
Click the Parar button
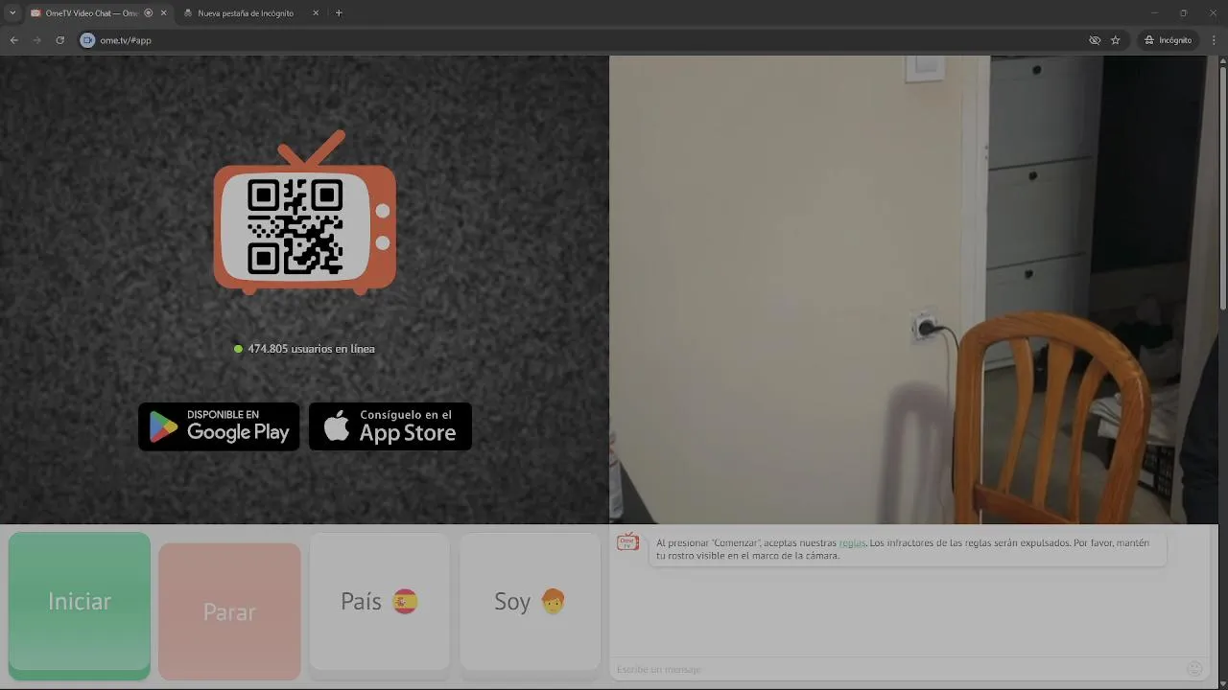click(229, 611)
